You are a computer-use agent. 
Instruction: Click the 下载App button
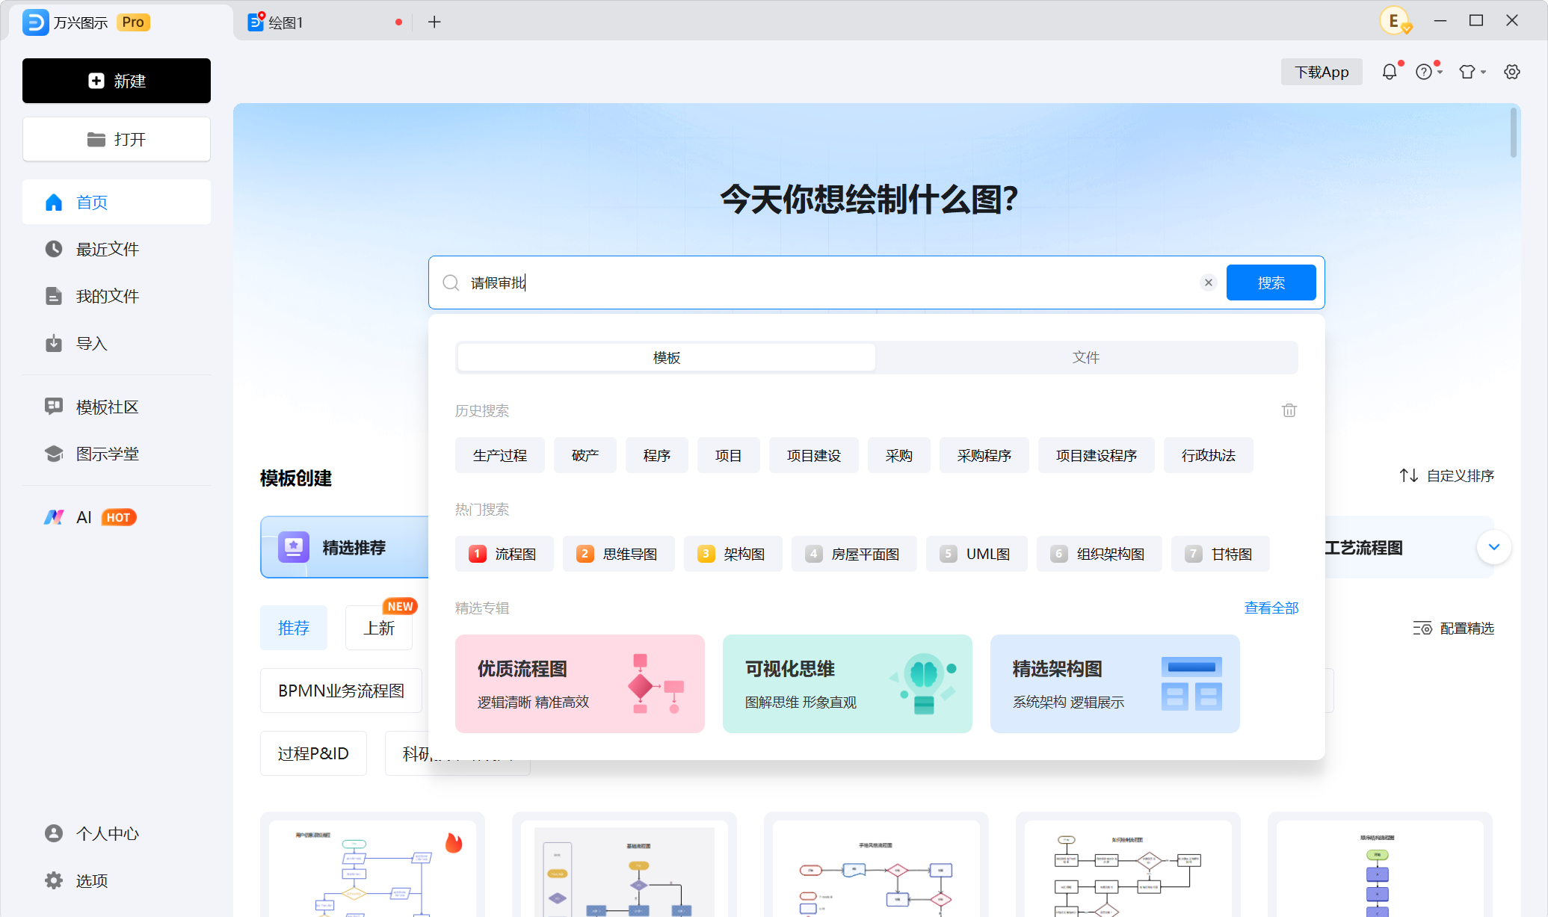pos(1322,72)
